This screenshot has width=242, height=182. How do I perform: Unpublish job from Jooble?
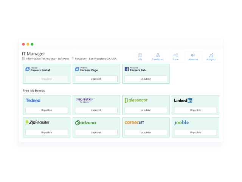click(x=195, y=132)
